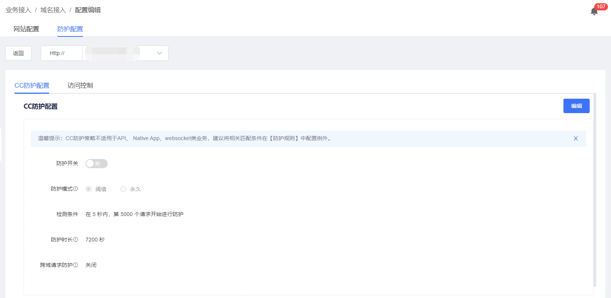The image size is (611, 298).
Task: Click the 配置编辑 breadcrumb text
Action: pos(88,10)
